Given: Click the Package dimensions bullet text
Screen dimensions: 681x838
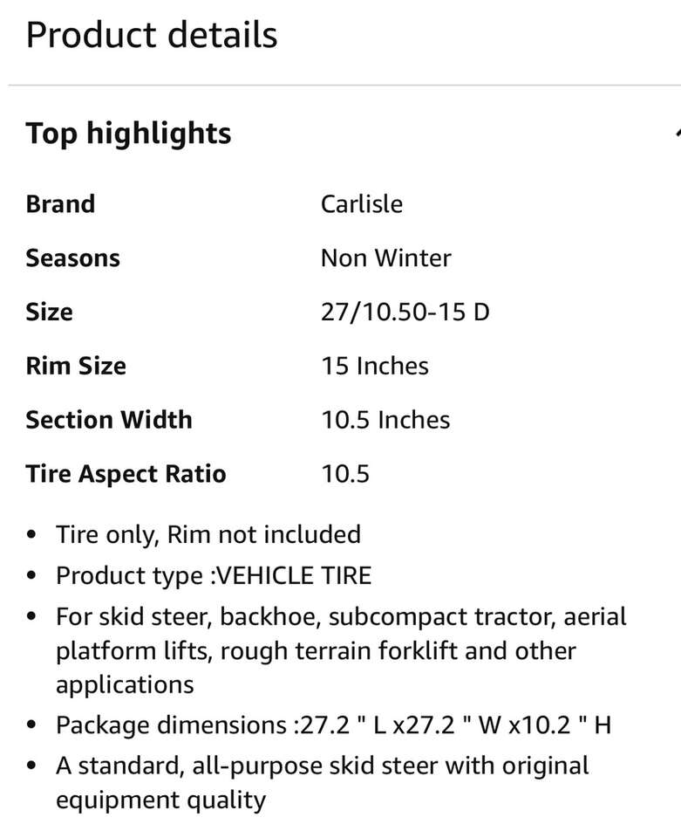Looking at the screenshot, I should point(333,725).
